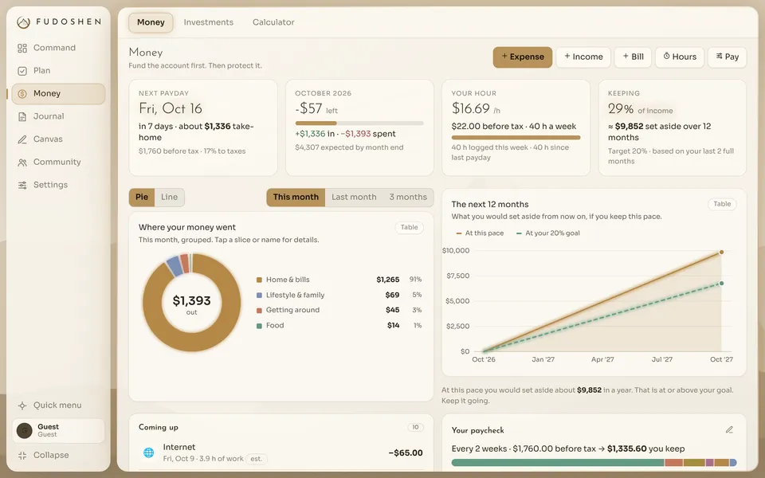Open Plan in the sidebar
This screenshot has height=478, width=765.
(58, 71)
